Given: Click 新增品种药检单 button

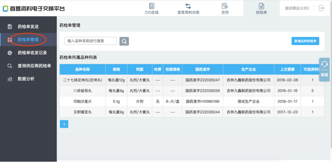Looking at the screenshot, I should pos(305,41).
